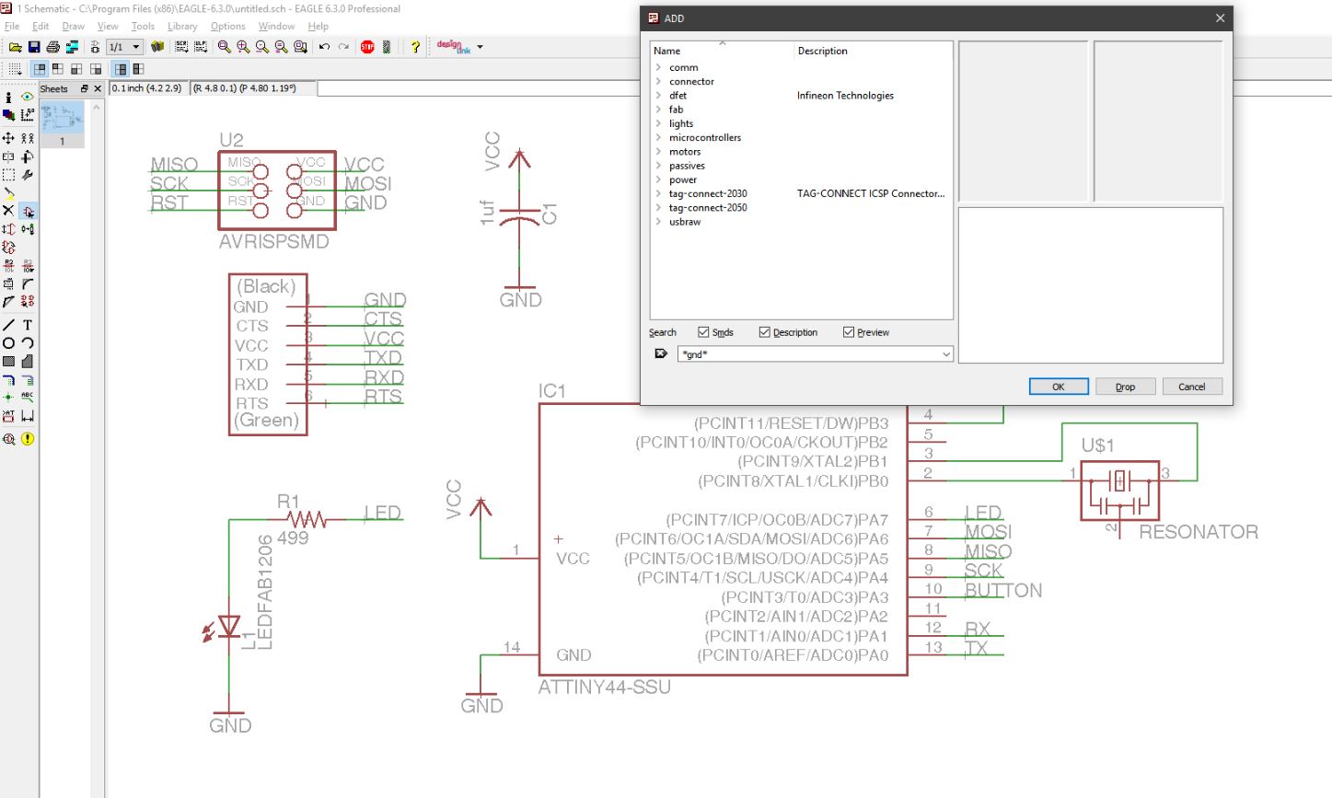Toggle the Smds checkbox

[703, 332]
